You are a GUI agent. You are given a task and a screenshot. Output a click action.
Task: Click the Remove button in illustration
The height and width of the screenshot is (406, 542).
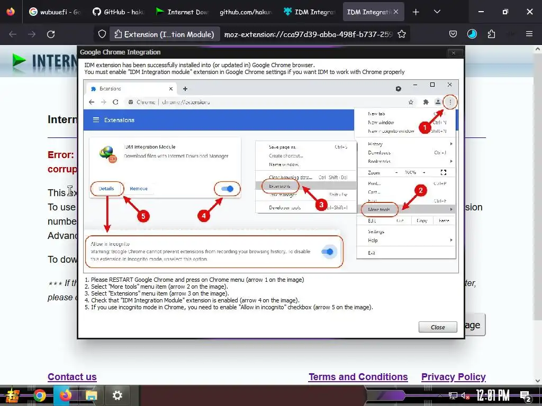[139, 189]
